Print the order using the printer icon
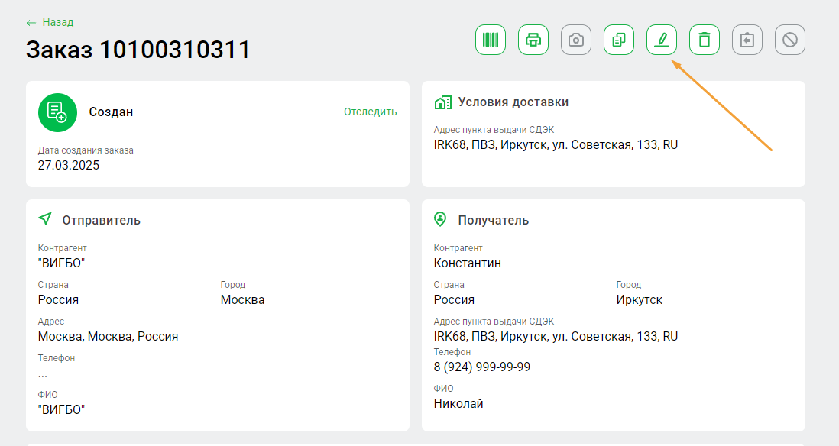The image size is (839, 446). coord(533,40)
